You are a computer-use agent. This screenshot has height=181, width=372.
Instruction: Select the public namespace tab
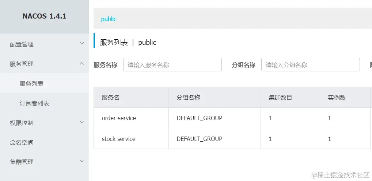(x=109, y=19)
